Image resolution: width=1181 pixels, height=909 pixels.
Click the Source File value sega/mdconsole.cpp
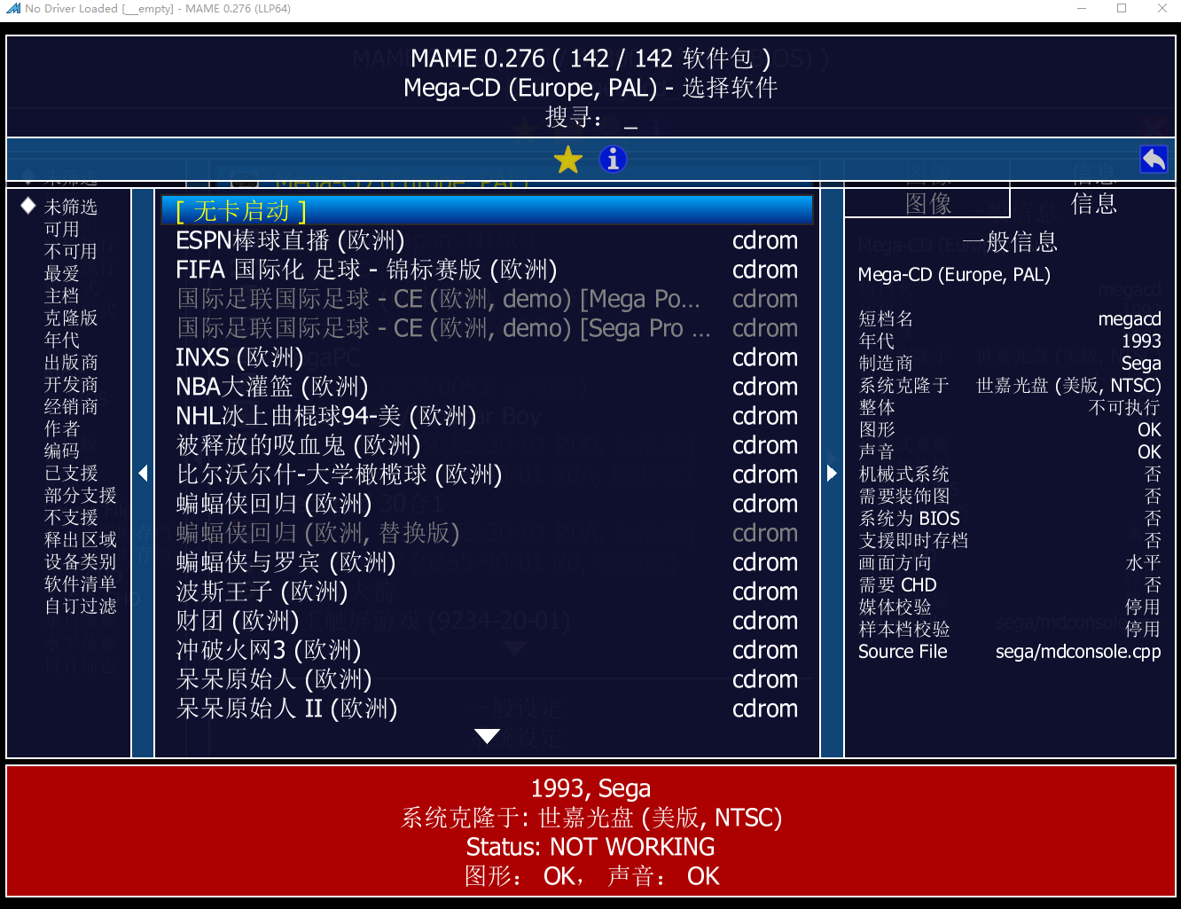(1078, 652)
